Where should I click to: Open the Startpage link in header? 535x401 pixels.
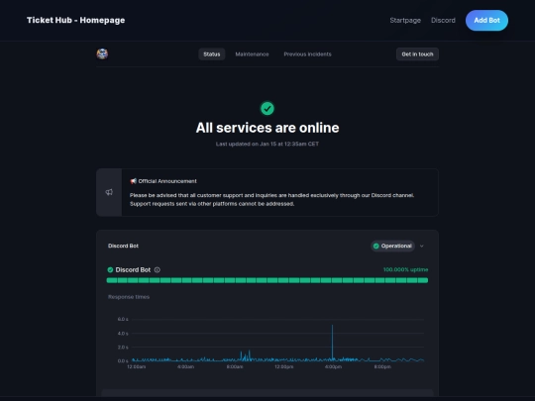405,21
